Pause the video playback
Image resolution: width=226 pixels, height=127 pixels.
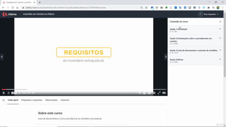point(4,93)
